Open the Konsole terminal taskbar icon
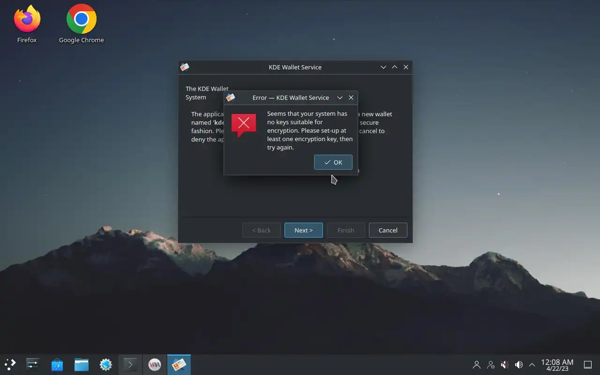The width and height of the screenshot is (600, 375). pos(130,364)
